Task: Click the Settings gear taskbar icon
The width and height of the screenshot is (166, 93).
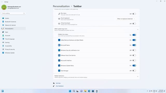Action: [97, 91]
